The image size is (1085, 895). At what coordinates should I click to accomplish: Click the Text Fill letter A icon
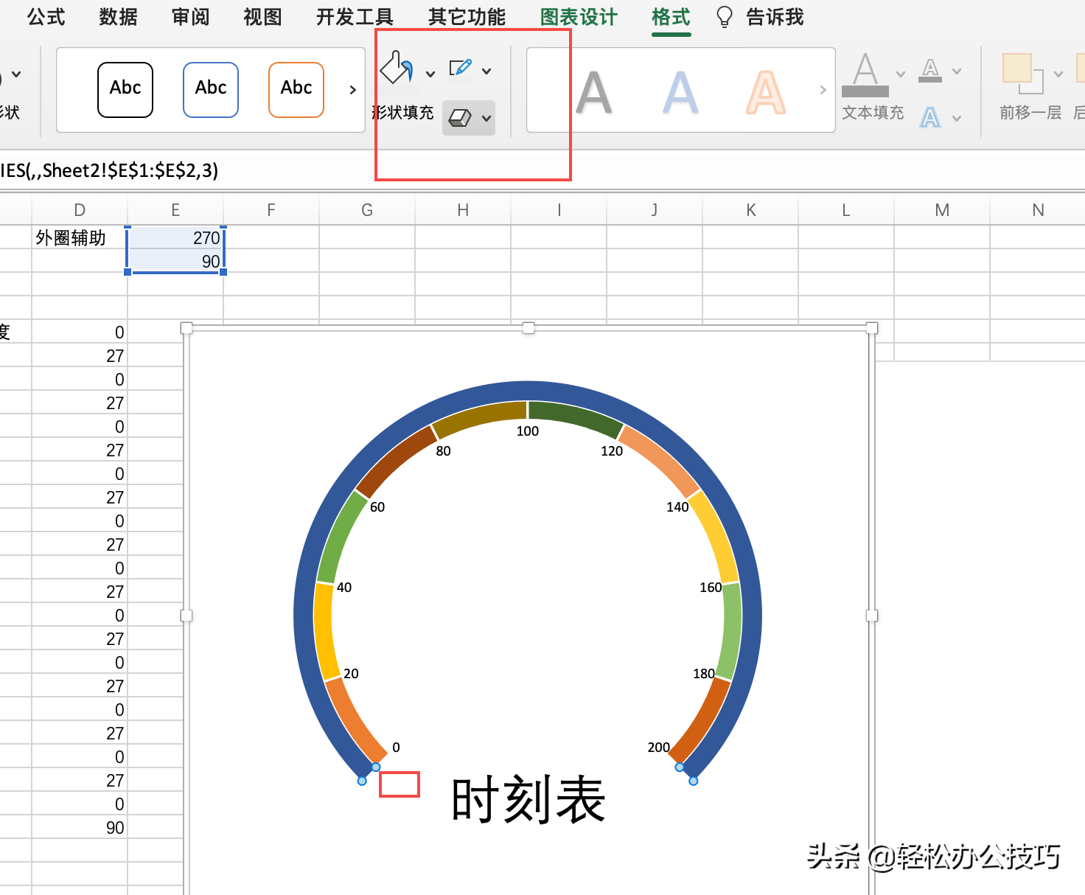tap(865, 74)
